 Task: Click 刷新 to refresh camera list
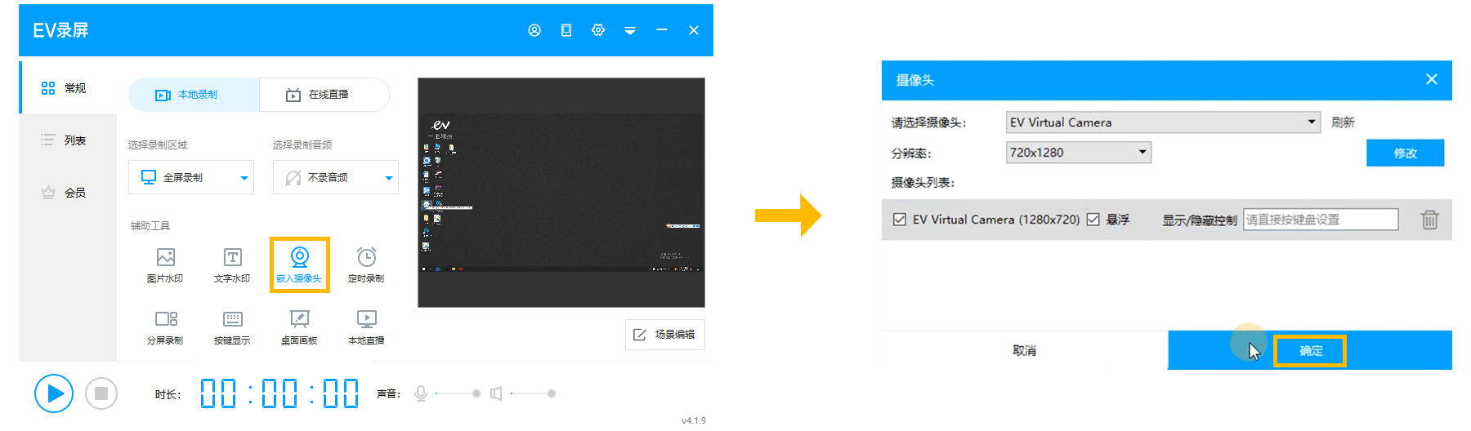click(x=1343, y=122)
